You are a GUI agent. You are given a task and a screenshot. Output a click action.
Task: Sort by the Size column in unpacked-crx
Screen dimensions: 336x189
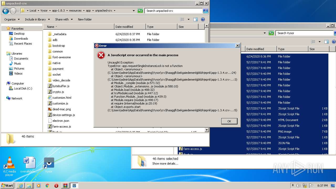click(x=188, y=27)
